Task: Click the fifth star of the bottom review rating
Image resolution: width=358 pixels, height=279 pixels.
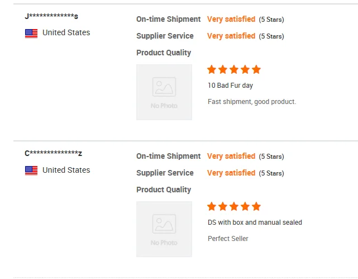Action: [x=256, y=206]
